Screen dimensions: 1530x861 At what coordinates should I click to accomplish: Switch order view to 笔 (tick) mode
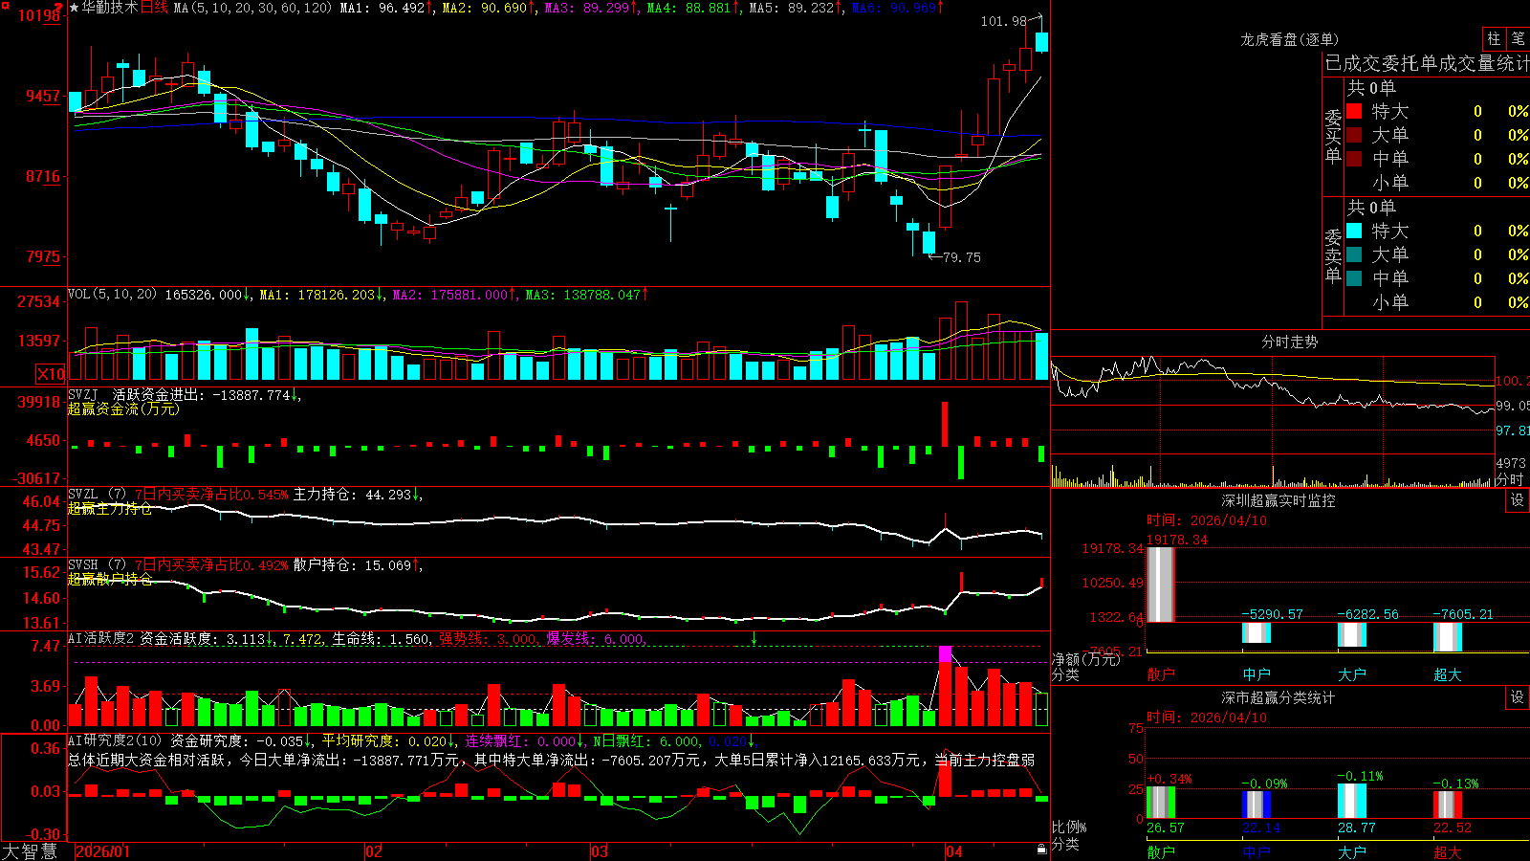1518,38
